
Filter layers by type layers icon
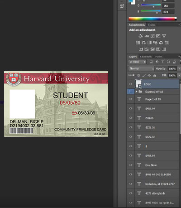pyautogui.click(x=163, y=62)
